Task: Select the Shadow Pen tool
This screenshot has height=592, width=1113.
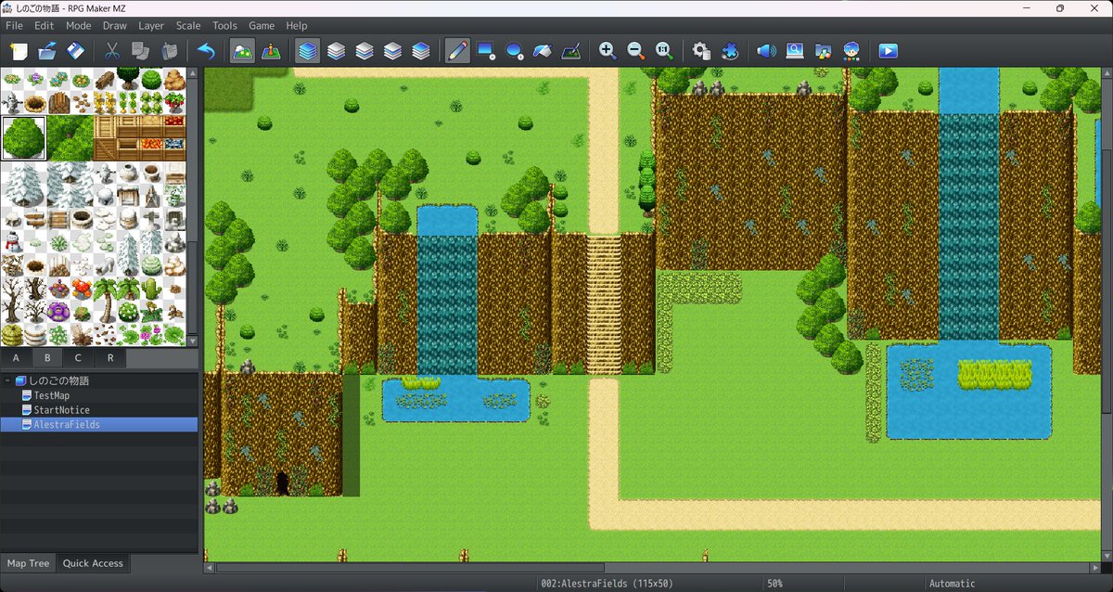Action: (x=572, y=51)
